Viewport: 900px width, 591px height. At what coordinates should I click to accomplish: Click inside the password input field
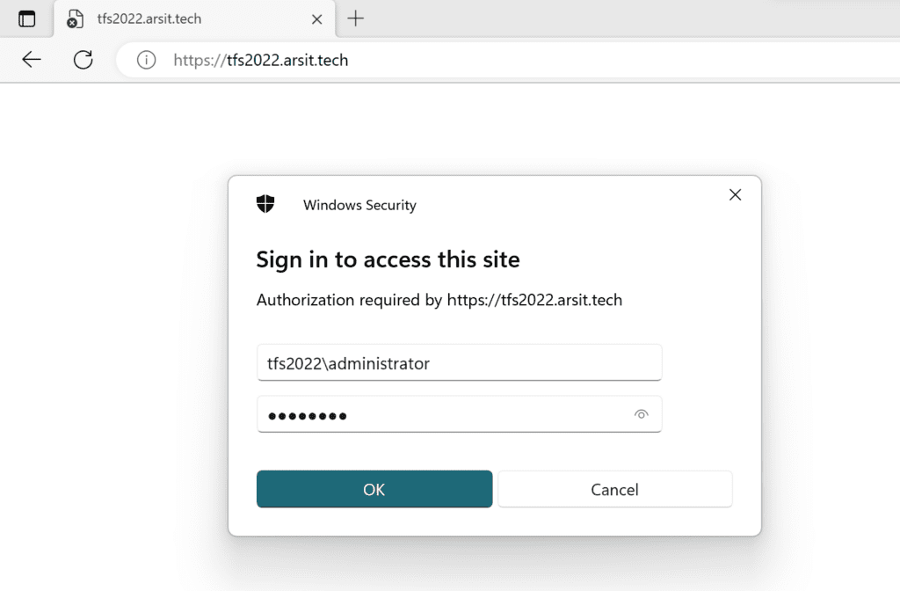click(x=439, y=413)
